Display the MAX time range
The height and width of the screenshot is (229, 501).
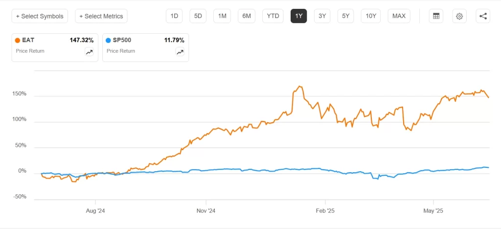[399, 16]
